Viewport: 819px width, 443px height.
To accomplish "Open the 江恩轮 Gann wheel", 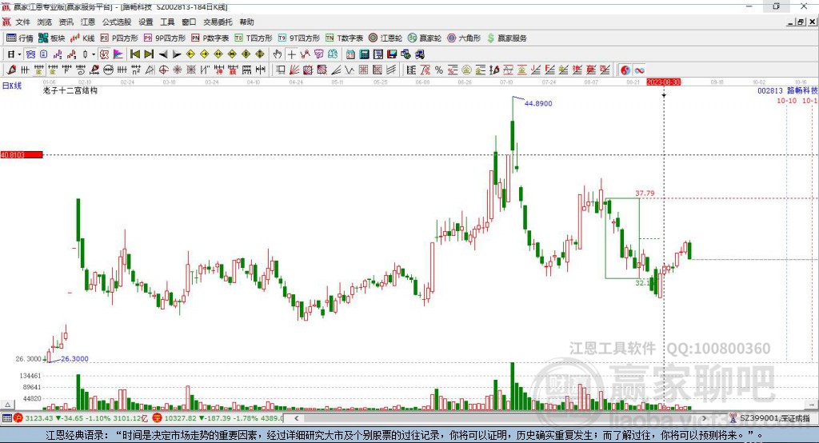I will tap(386, 38).
